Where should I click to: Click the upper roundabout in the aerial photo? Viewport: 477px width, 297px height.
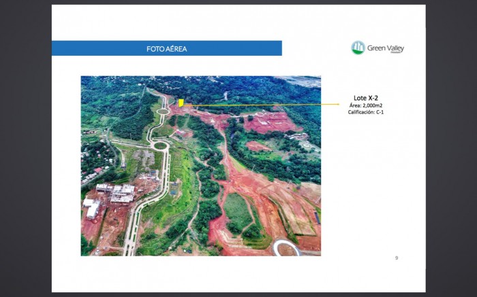(x=163, y=111)
